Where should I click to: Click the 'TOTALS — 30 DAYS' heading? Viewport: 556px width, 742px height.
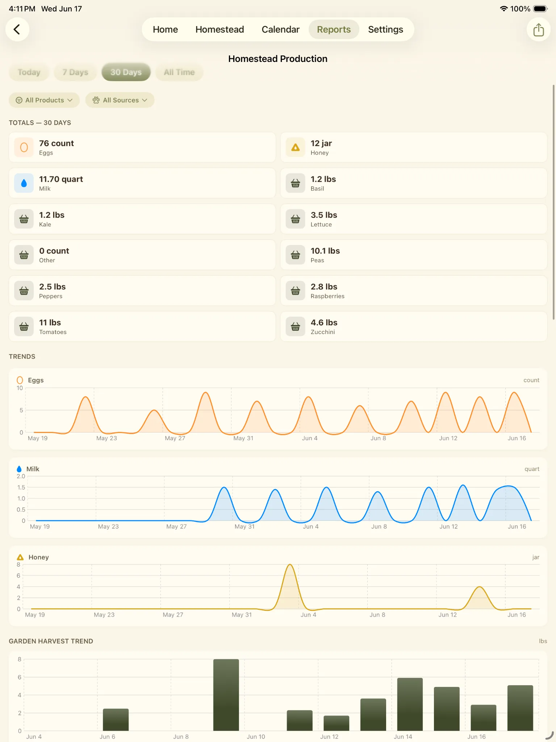click(40, 123)
